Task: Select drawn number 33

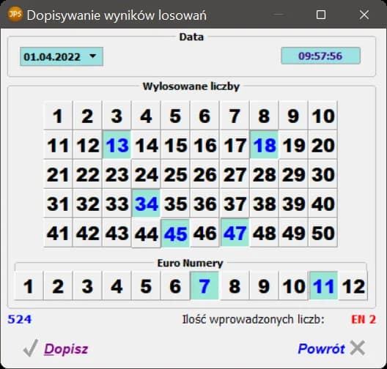Action: click(117, 204)
